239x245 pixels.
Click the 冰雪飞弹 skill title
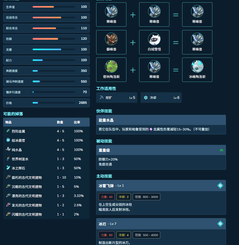click(x=106, y=186)
